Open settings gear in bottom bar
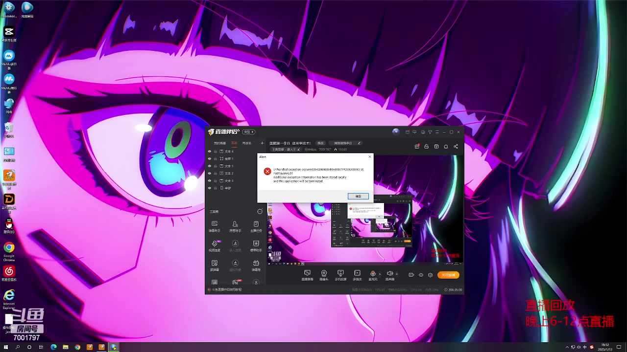 point(430,275)
